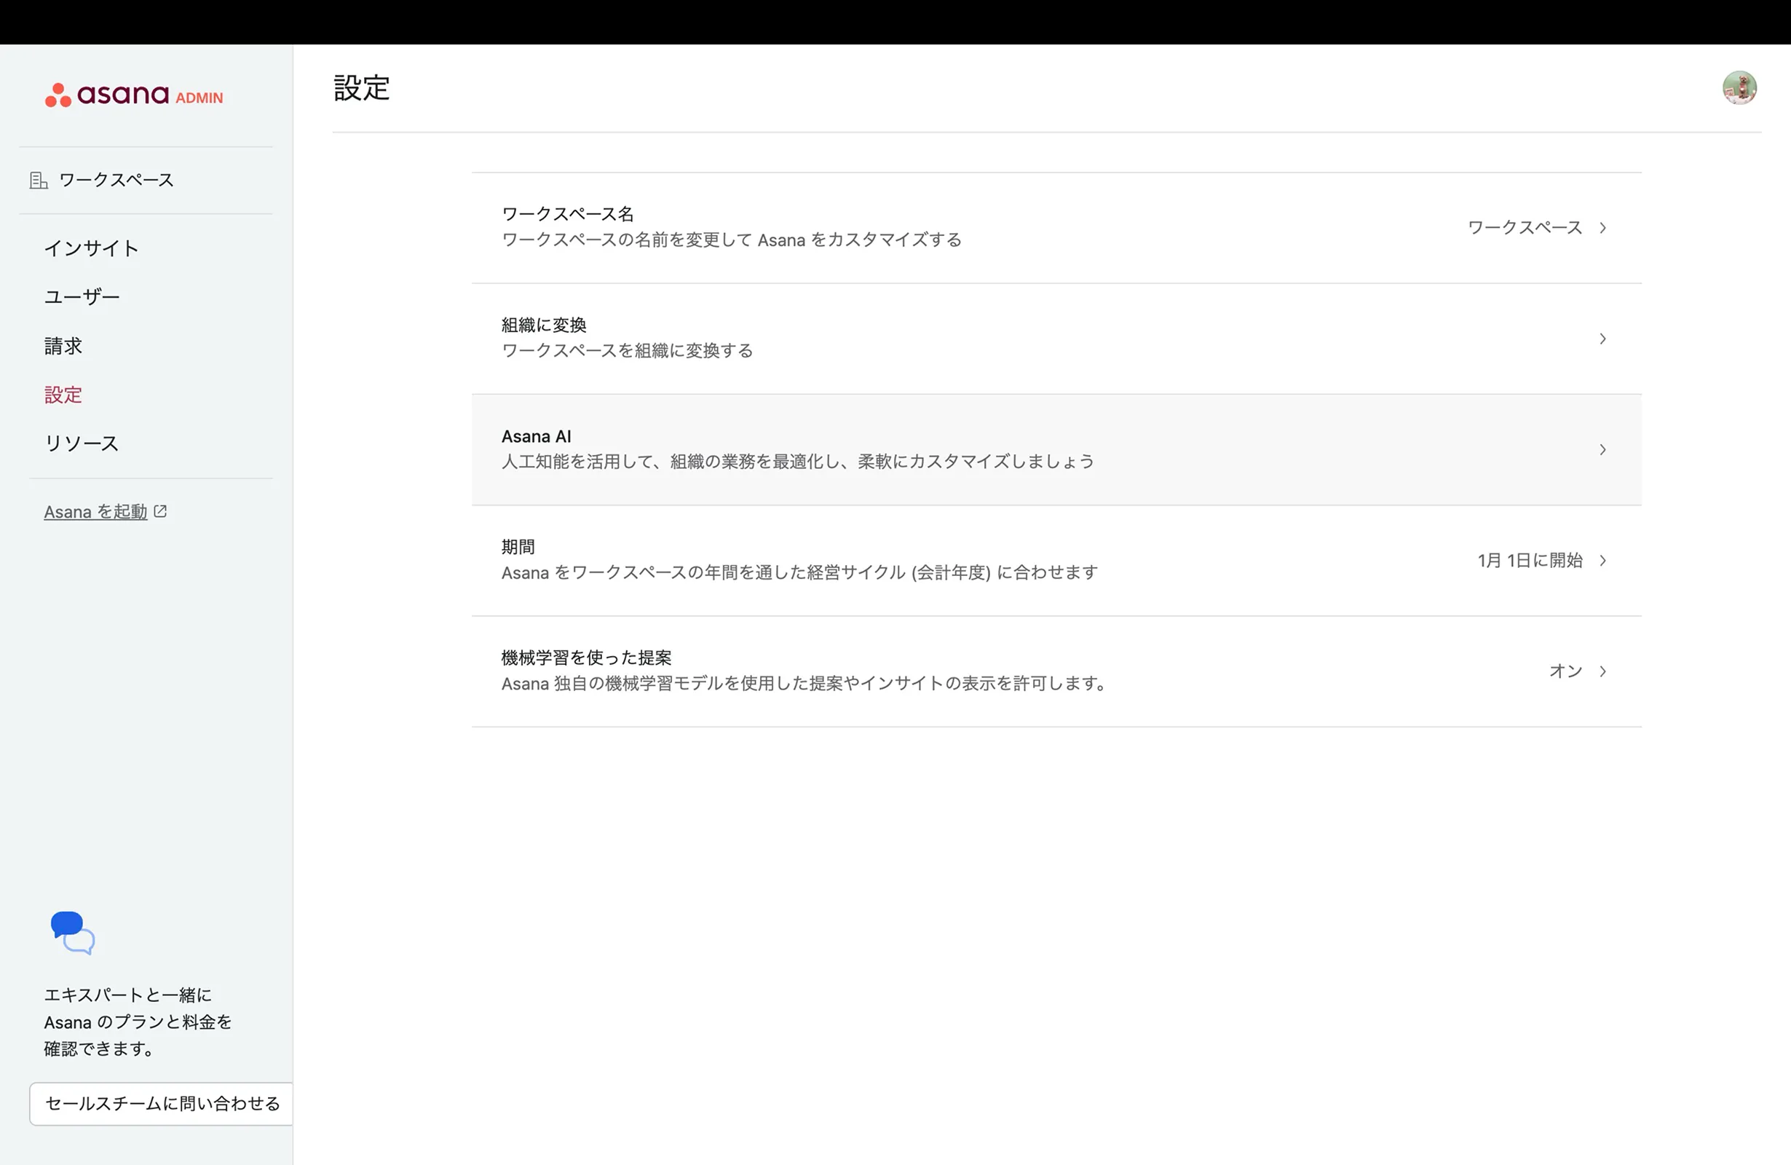Click the 組織に変換 setting title
The width and height of the screenshot is (1791, 1165).
click(x=544, y=325)
